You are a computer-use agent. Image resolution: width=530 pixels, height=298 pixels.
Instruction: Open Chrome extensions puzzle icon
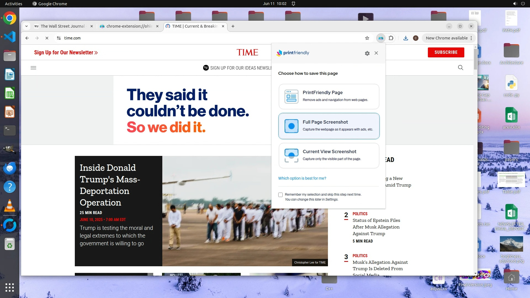point(391,38)
